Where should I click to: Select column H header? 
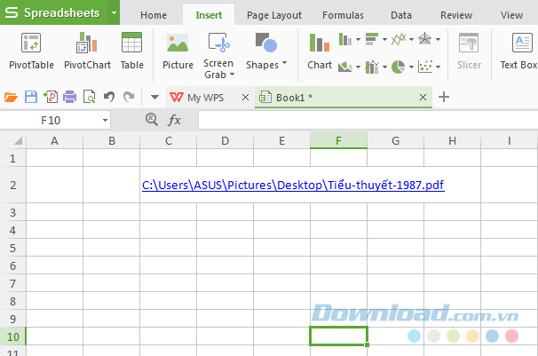[x=452, y=140]
